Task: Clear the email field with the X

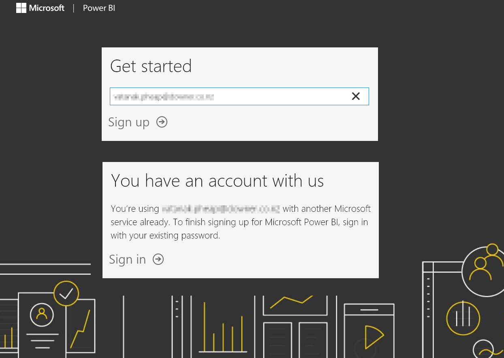Action: click(356, 96)
